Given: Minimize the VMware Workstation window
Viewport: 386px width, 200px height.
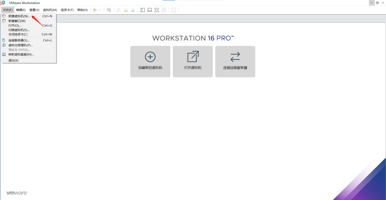Looking at the screenshot, I should click(x=372, y=3).
